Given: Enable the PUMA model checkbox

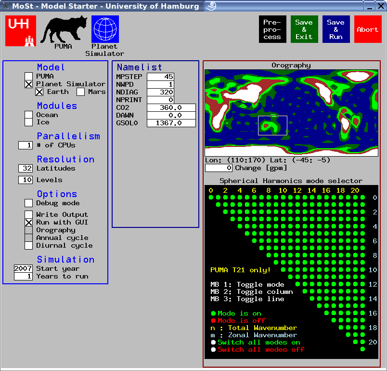Looking at the screenshot, I should click(x=29, y=76).
